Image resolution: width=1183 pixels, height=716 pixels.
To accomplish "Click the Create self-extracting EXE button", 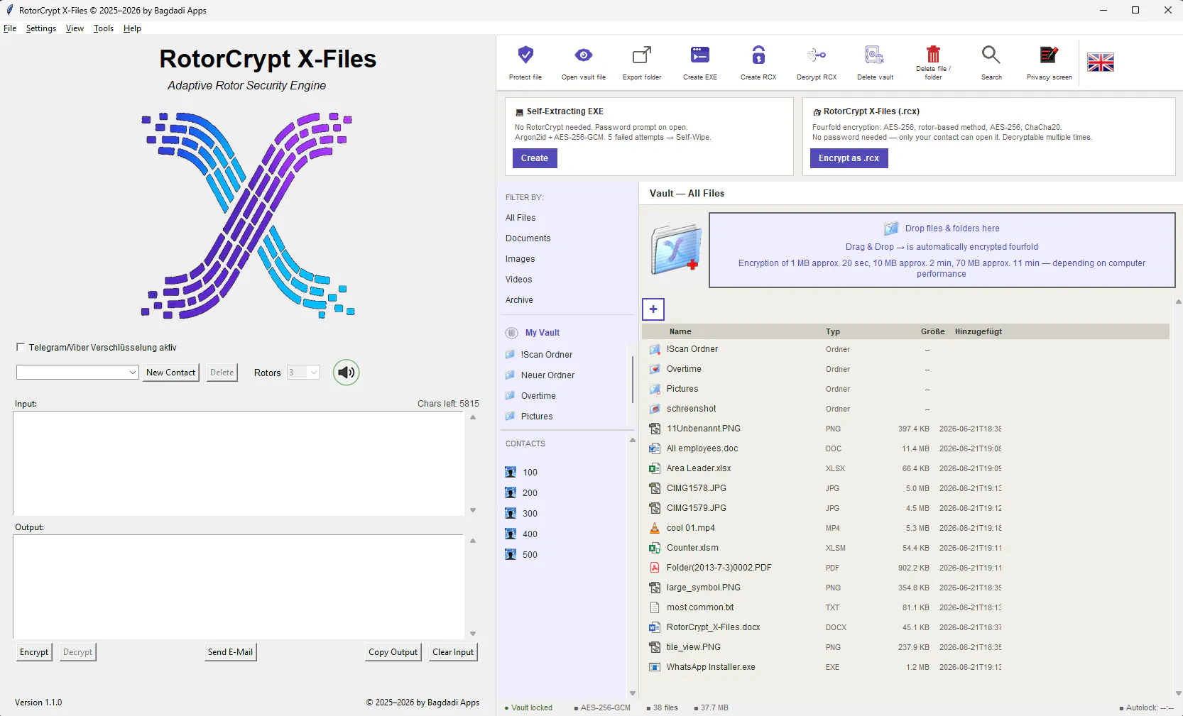I will pyautogui.click(x=535, y=158).
